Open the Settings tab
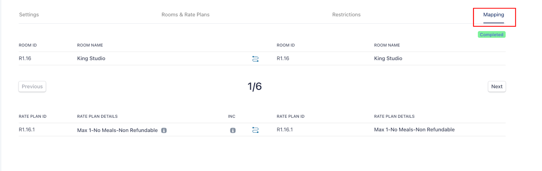The width and height of the screenshot is (542, 171). click(x=29, y=15)
